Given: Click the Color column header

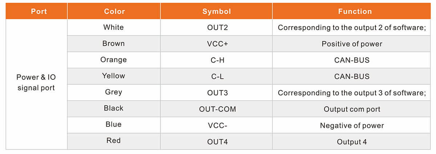Looking at the screenshot, I should [x=114, y=11].
